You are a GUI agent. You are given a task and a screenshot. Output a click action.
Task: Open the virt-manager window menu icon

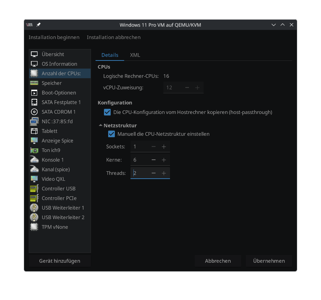coord(30,25)
